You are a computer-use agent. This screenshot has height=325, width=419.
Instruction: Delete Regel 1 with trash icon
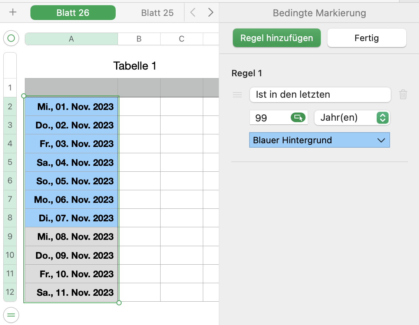403,95
